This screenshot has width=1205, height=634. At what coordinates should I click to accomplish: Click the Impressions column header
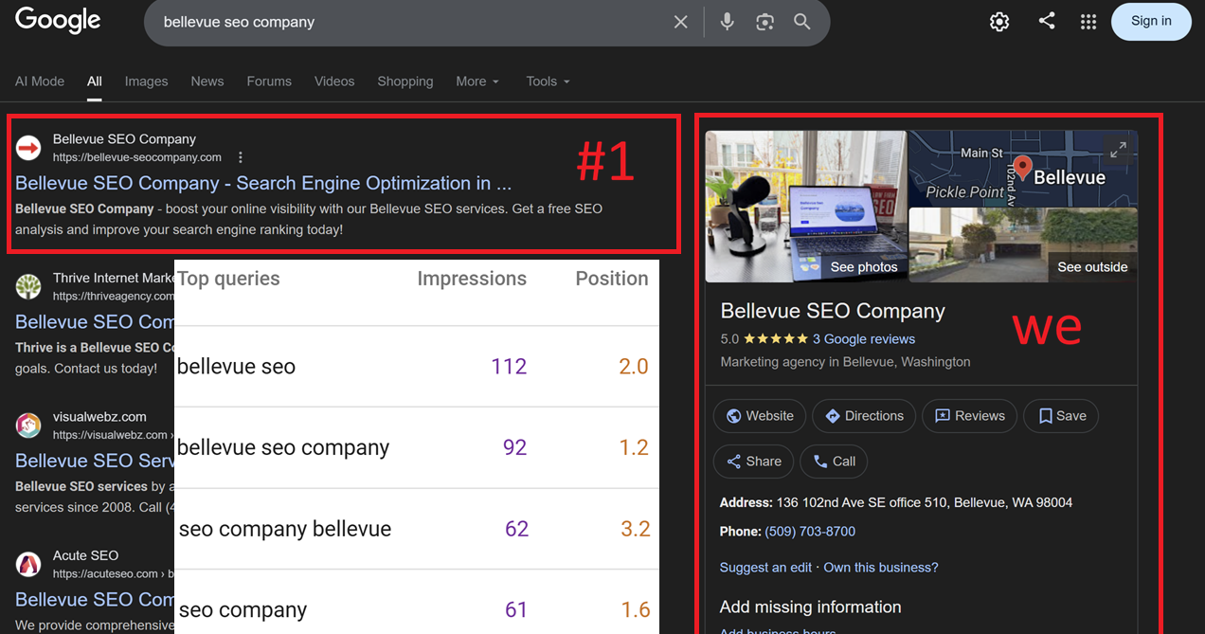(472, 279)
